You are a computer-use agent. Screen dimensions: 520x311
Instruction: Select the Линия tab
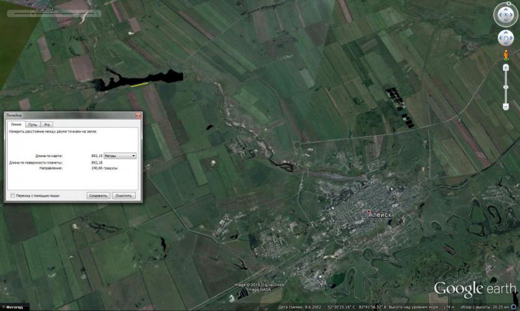pos(16,124)
